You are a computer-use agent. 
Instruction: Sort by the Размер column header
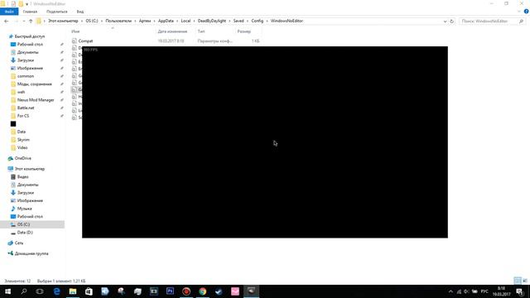(244, 31)
